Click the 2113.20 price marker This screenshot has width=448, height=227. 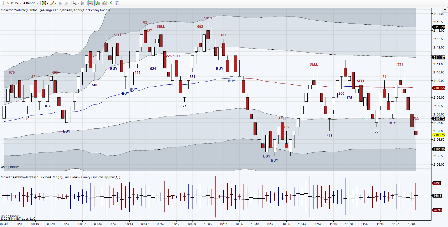point(439,27)
